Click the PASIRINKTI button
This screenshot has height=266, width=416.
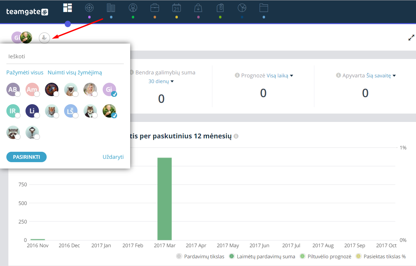(27, 157)
